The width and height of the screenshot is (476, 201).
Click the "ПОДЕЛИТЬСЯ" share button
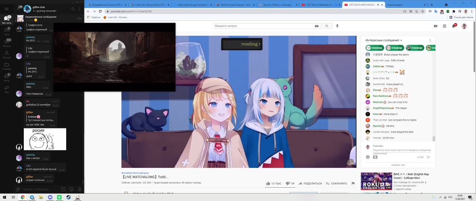click(x=309, y=184)
